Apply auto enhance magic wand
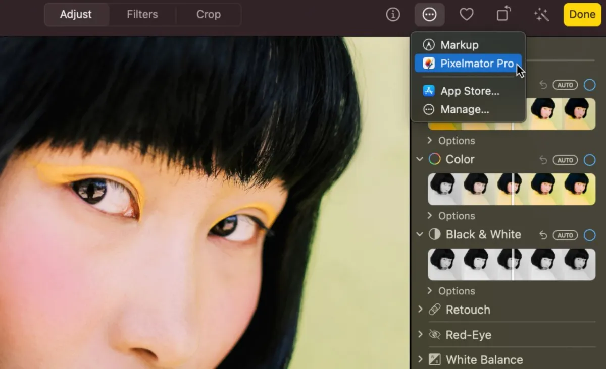 coord(541,15)
